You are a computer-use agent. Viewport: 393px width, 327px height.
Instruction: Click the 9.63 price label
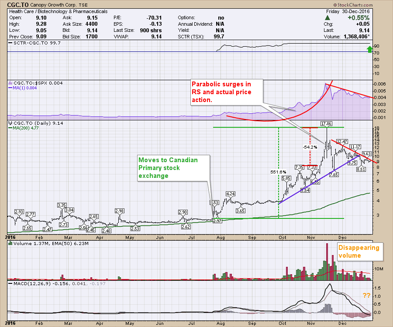pos(367,154)
